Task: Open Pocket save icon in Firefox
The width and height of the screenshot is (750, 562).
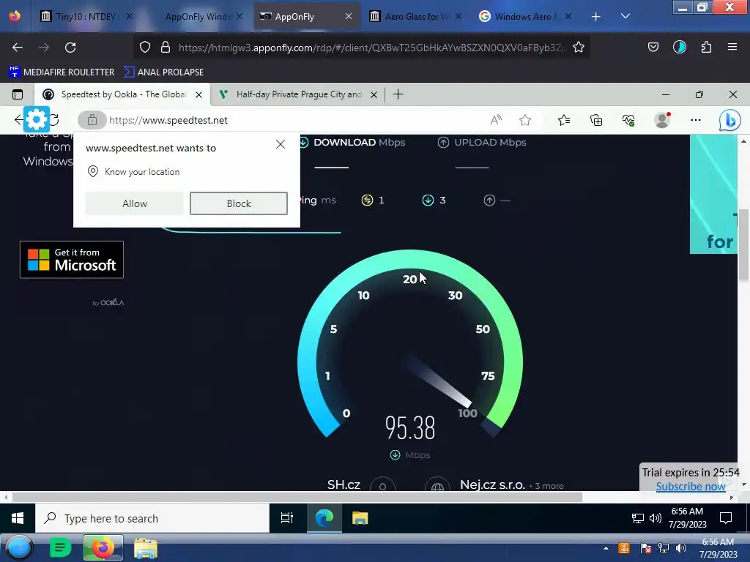Action: (x=653, y=48)
